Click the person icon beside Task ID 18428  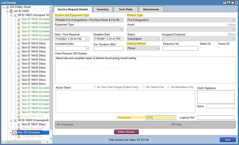click(x=19, y=31)
